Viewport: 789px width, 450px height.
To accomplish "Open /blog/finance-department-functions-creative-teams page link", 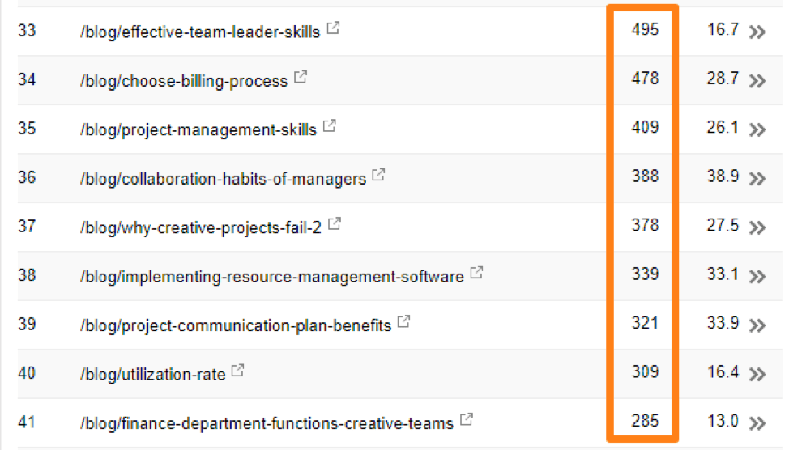I will point(267,423).
